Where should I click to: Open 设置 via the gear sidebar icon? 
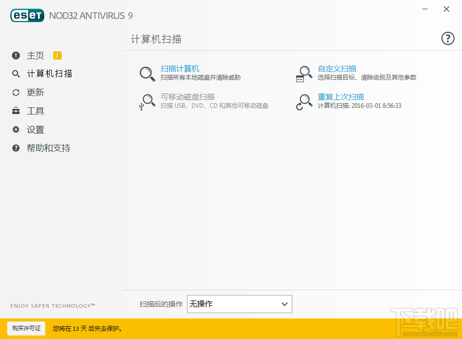15,129
